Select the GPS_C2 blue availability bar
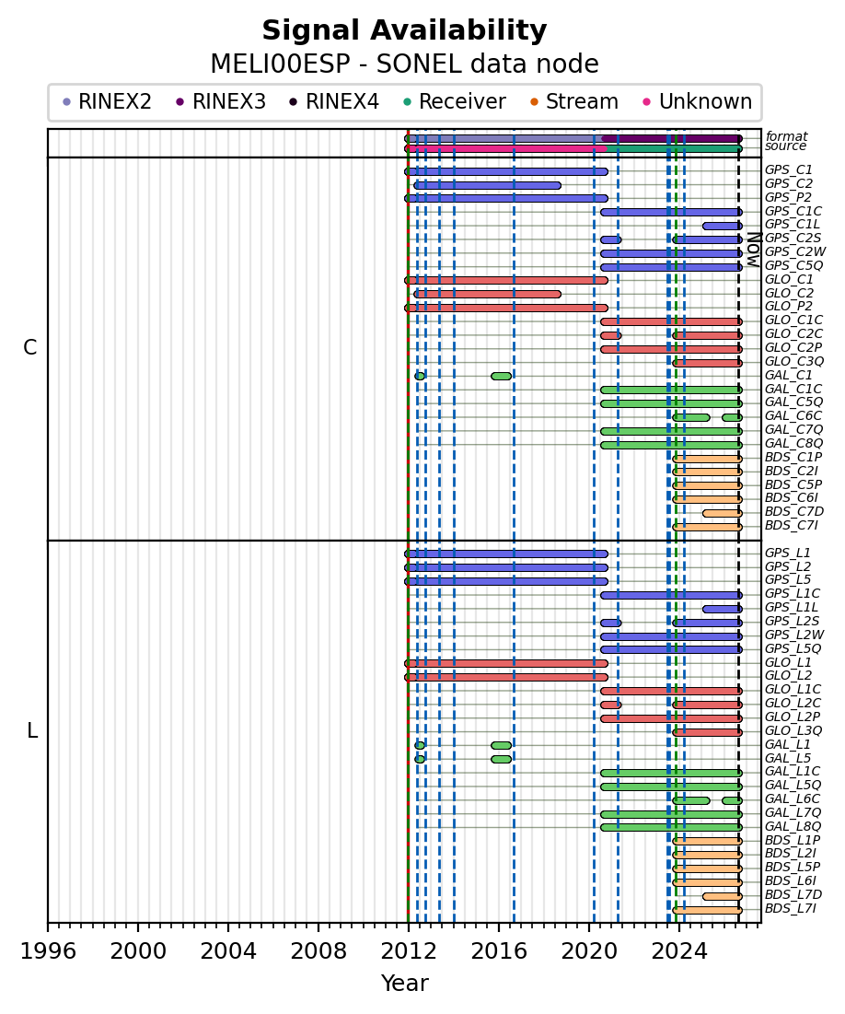The height and width of the screenshot is (1014, 845). click(488, 186)
